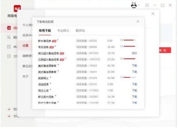178x129 pixels.
Task: Pause the 韦氏词典 download
Action: coord(122,46)
